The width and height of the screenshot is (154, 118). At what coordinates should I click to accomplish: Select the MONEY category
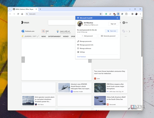(x=66, y=36)
